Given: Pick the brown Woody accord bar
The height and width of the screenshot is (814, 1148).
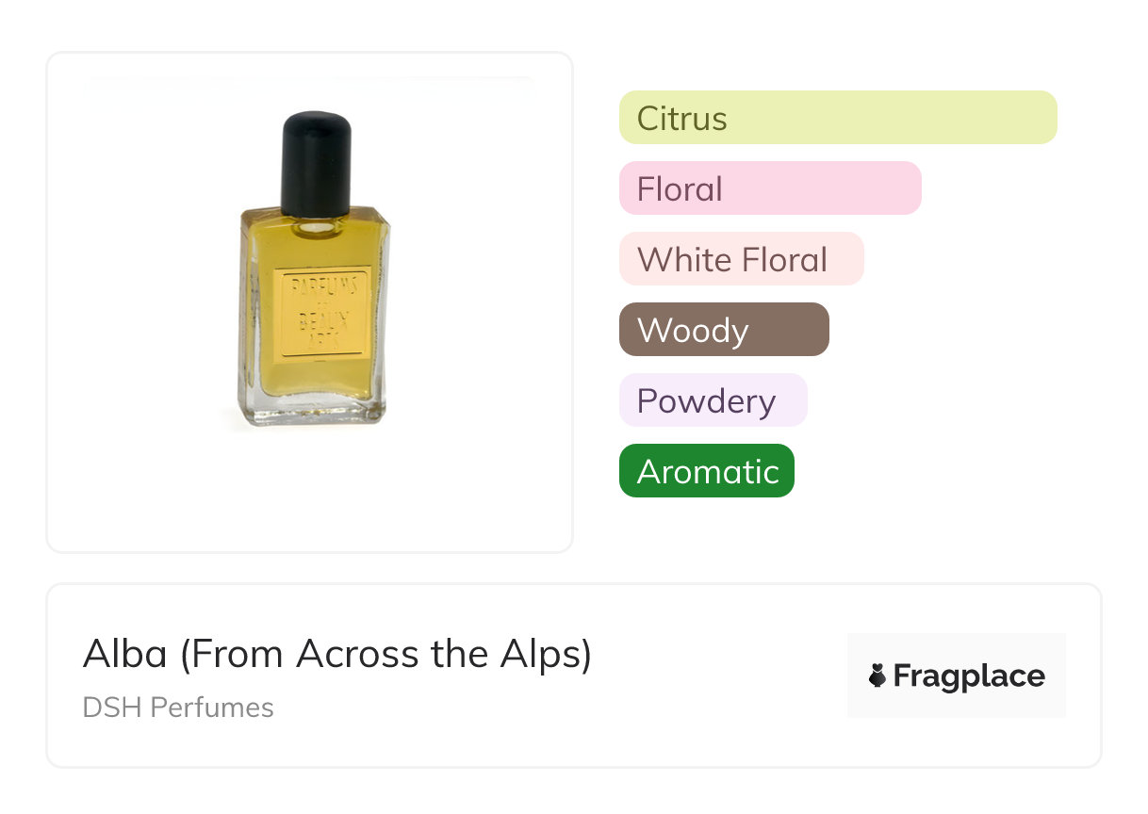Looking at the screenshot, I should pyautogui.click(x=723, y=330).
